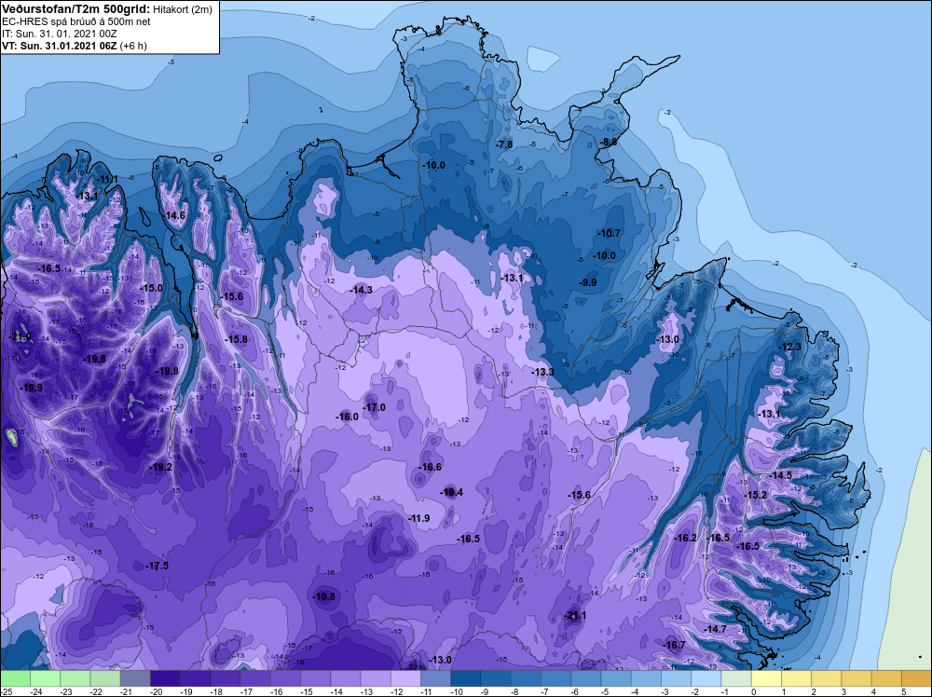Click the pale lilac -12 legend swatch
Screen dimensions: 932x697
[x=405, y=678]
